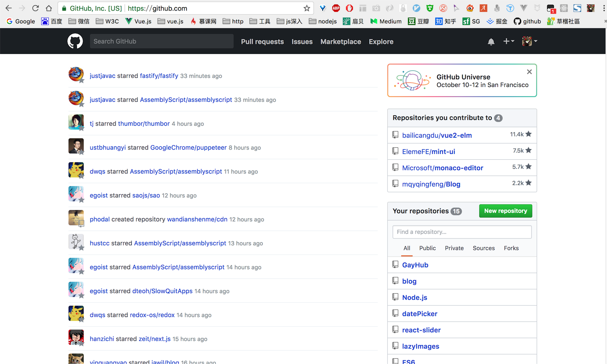
Task: Click the green New repository button
Action: (x=505, y=210)
